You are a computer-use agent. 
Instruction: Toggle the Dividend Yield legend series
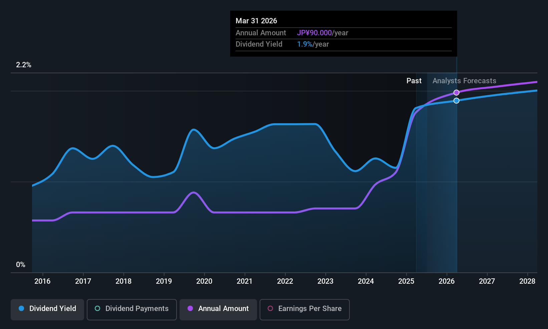click(x=47, y=309)
